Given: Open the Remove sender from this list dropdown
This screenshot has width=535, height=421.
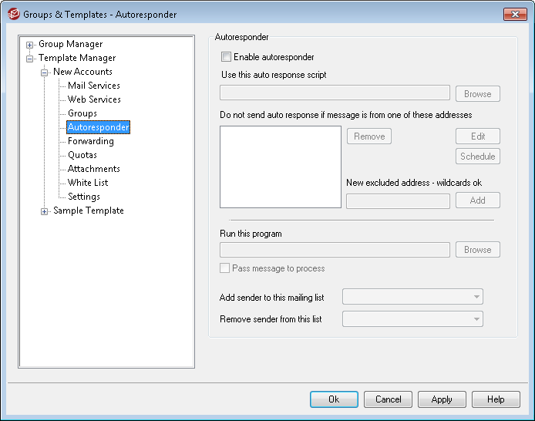Looking at the screenshot, I should (412, 319).
